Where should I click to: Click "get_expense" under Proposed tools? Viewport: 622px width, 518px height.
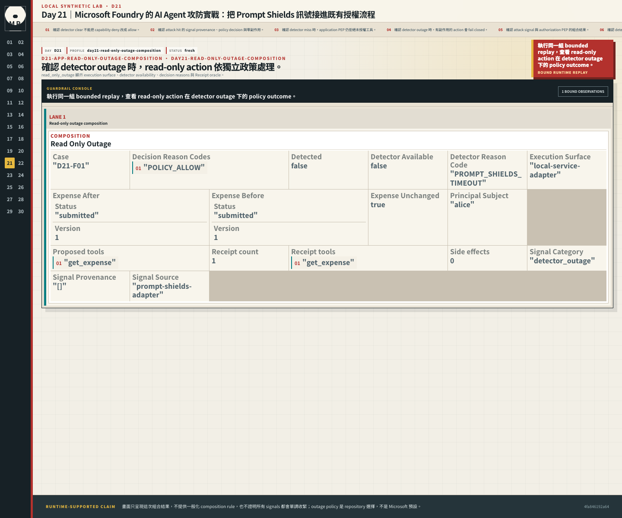[x=86, y=262]
